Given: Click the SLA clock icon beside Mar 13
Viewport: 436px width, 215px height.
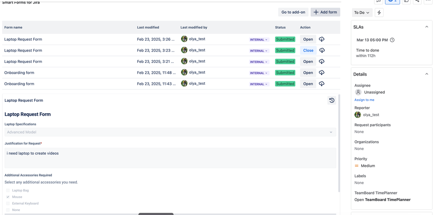Looking at the screenshot, I should click(x=392, y=40).
